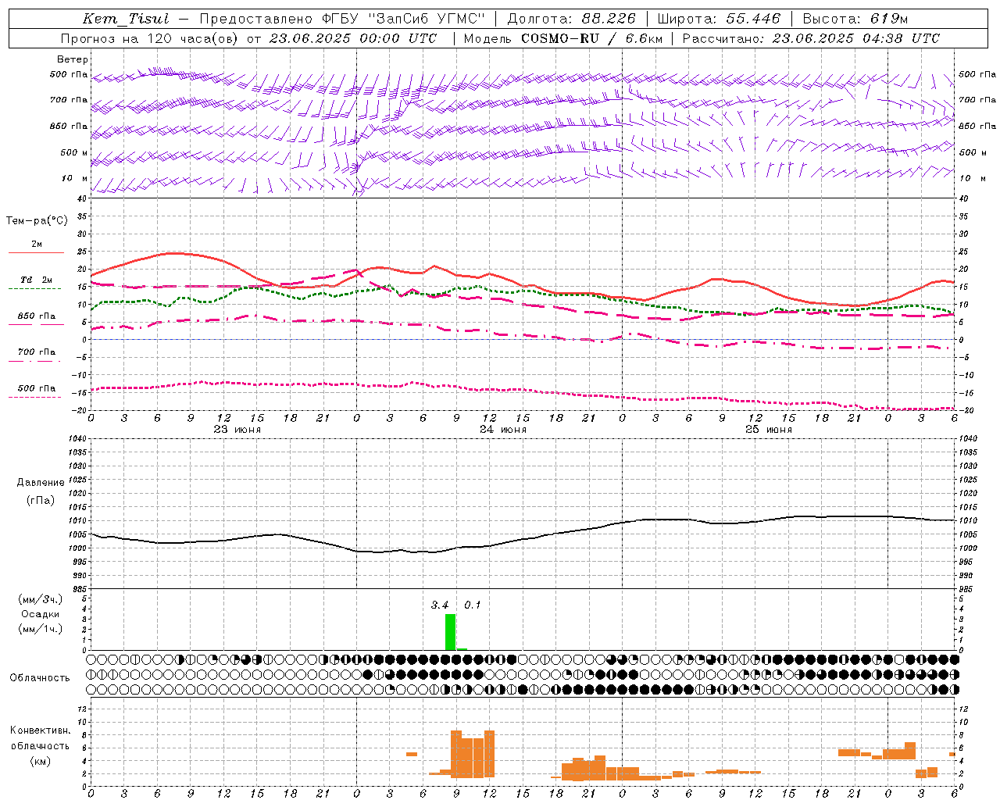Click the 'Облачность' cloud cover label
The width and height of the screenshot is (1000, 800).
40,677
